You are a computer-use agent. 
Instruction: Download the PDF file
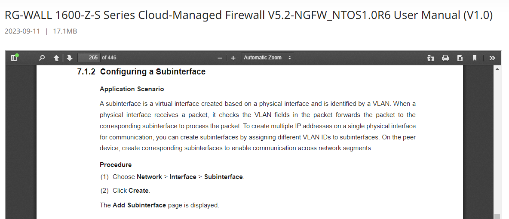pos(460,58)
